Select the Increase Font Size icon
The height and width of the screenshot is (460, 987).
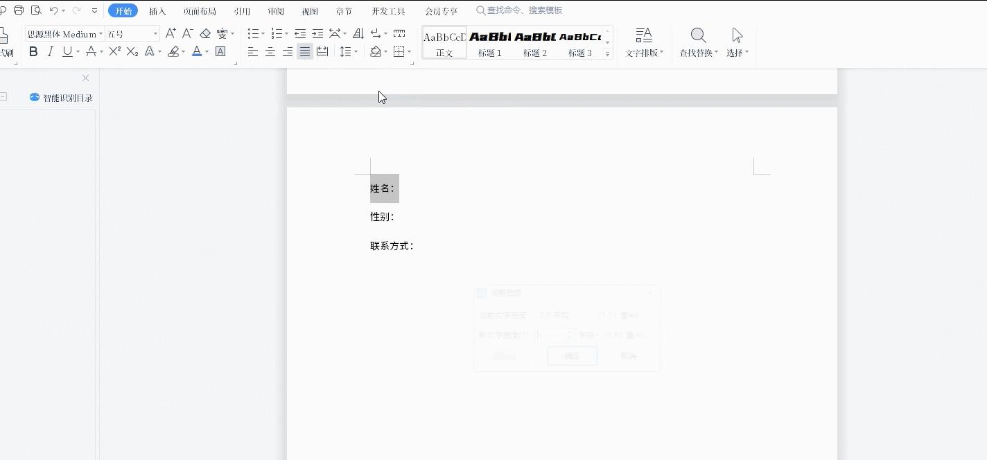click(x=171, y=32)
